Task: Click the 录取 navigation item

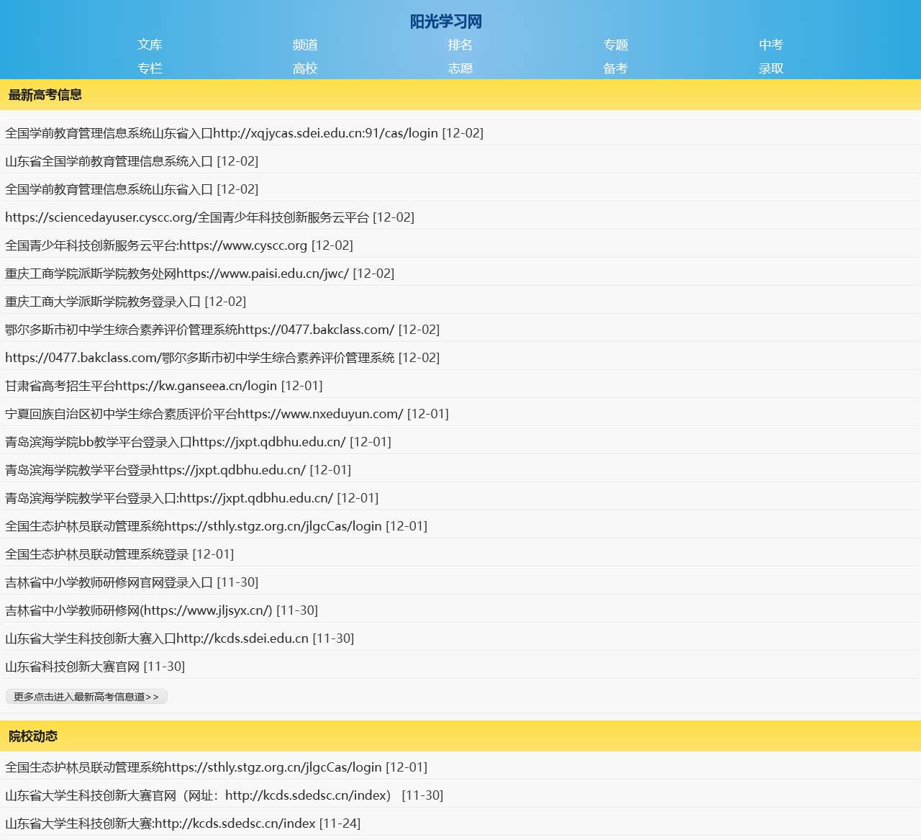Action: [771, 68]
